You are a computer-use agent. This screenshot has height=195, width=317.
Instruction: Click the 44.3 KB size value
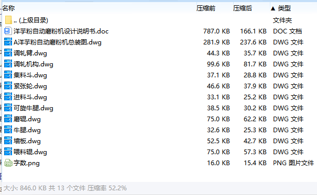pos(218,53)
